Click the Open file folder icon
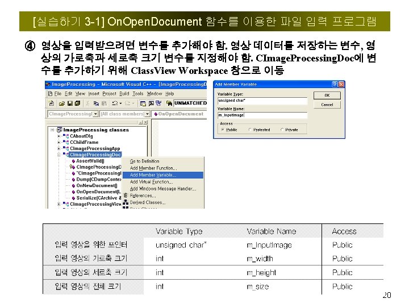Viewport: 409px width, 307px height. click(x=62, y=103)
